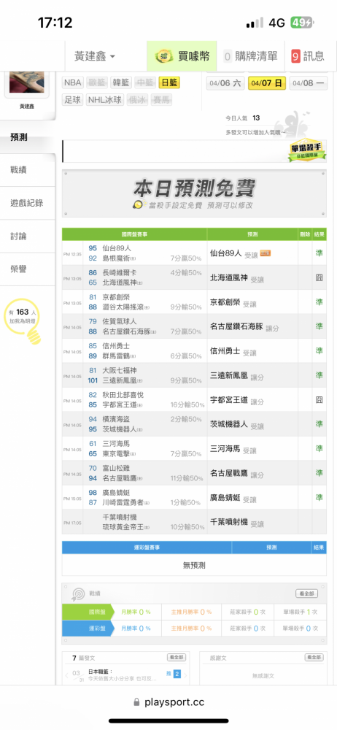
Task: Click the 運彩盤賽事 table header
Action: coord(147,547)
